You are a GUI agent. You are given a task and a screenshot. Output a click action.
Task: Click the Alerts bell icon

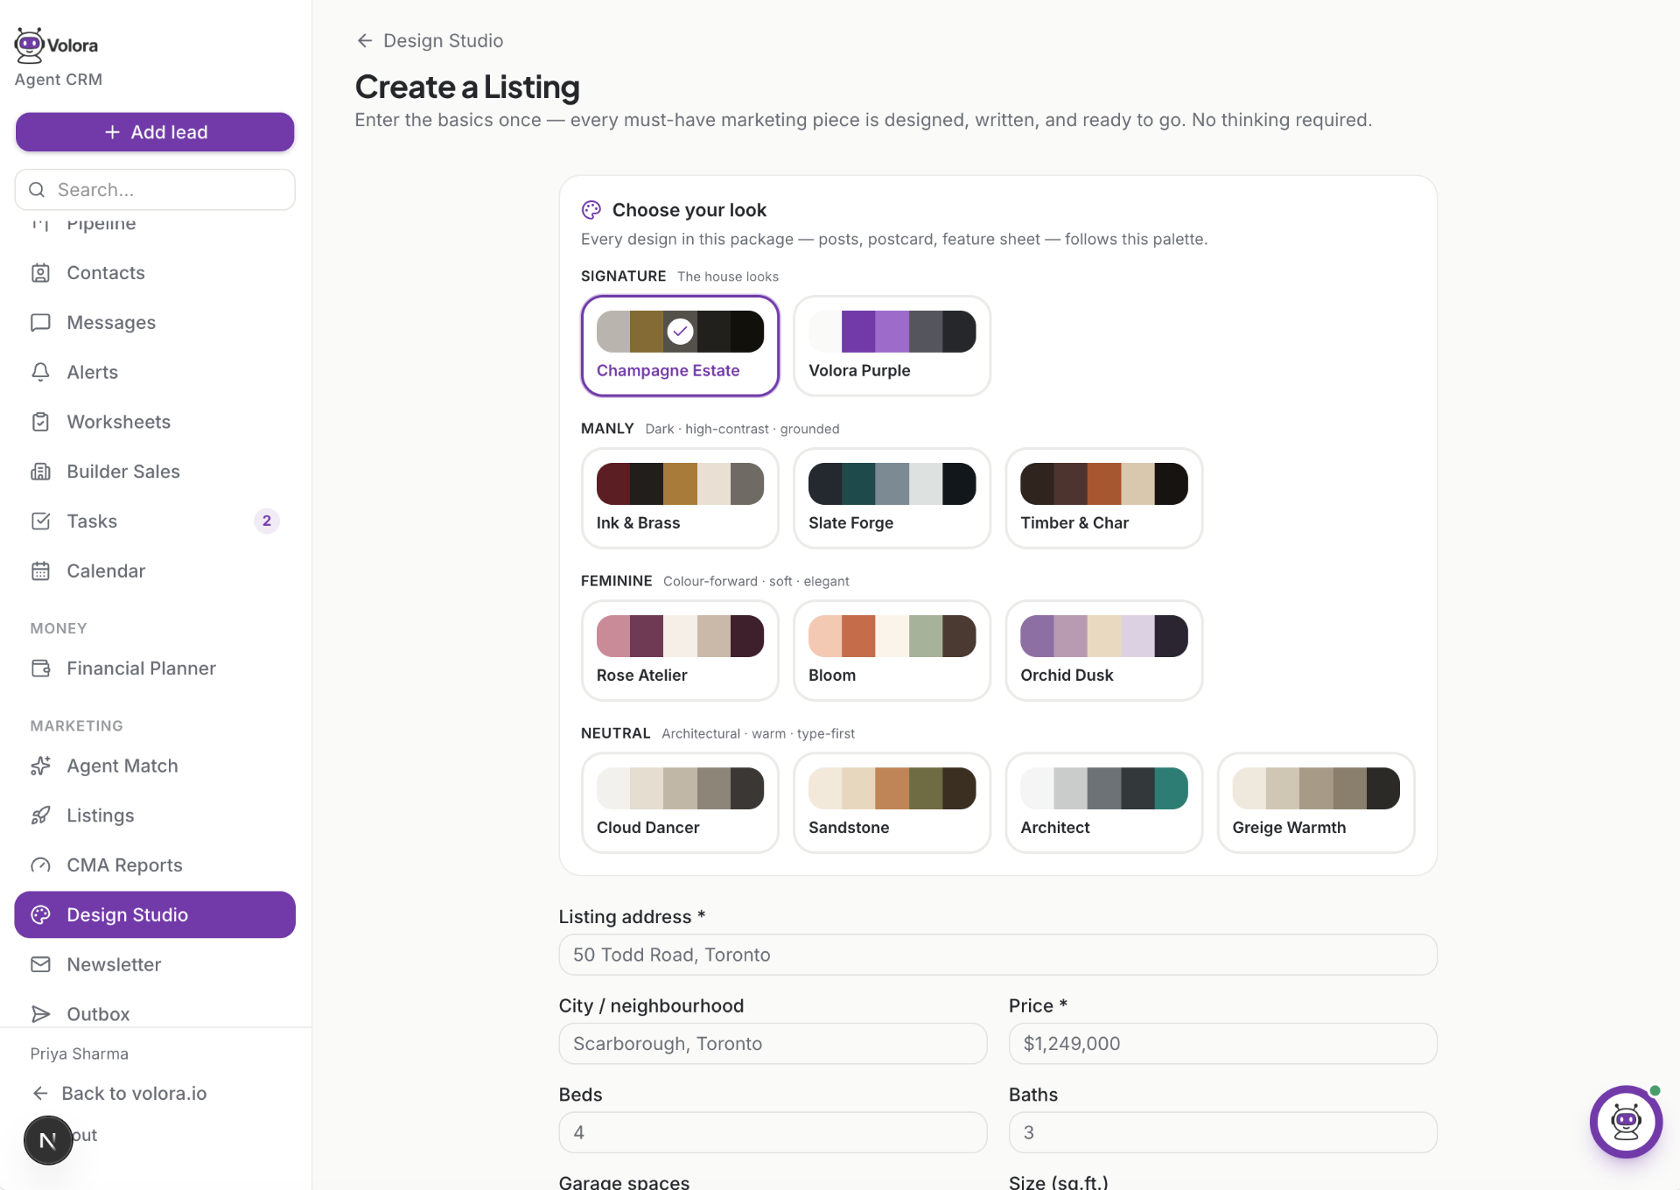40,373
